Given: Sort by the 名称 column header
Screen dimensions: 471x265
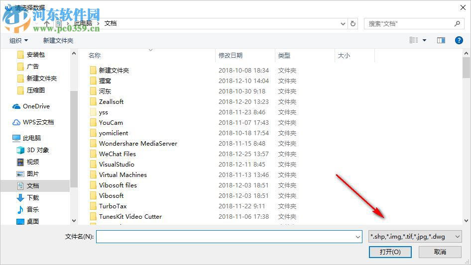Looking at the screenshot, I should (95, 56).
